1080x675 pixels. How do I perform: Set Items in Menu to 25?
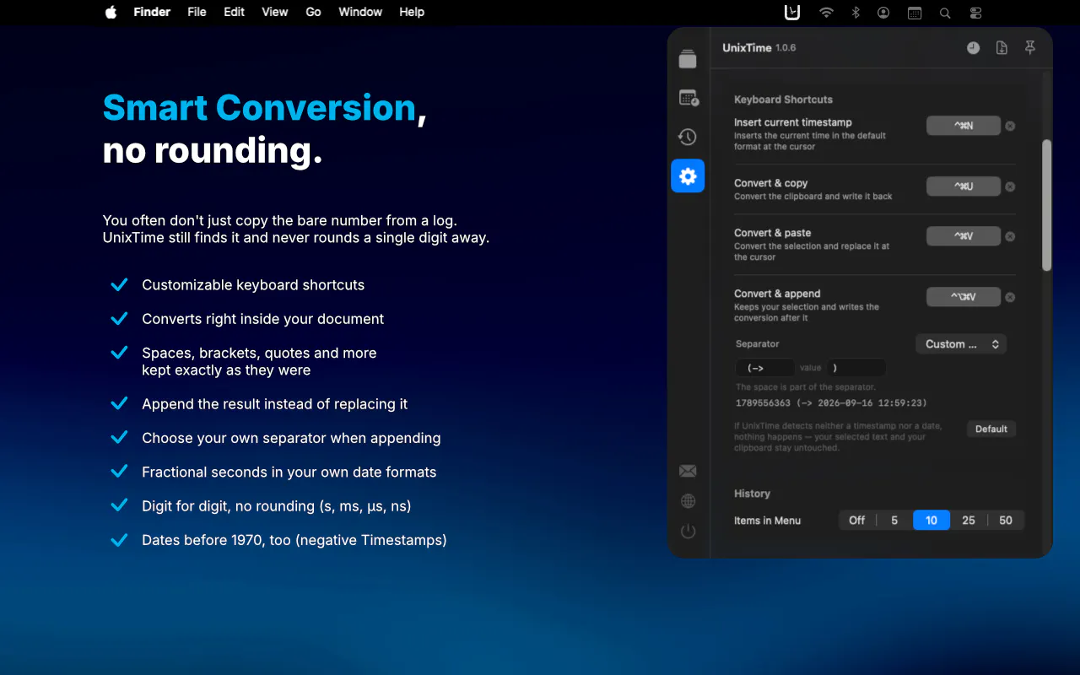pos(969,520)
